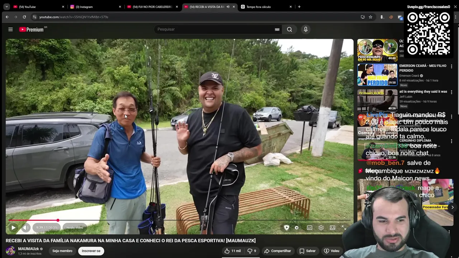Open the '72 Hours in ATL' thumbnail
Screen dimensions: 459x258
pos(377,100)
